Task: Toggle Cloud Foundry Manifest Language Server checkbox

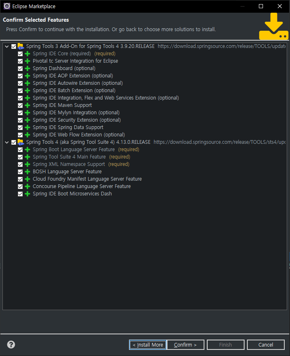Action: pyautogui.click(x=20, y=179)
